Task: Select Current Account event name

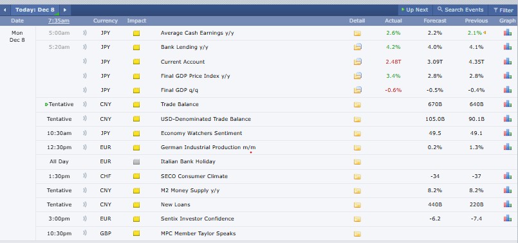Action: click(x=183, y=62)
